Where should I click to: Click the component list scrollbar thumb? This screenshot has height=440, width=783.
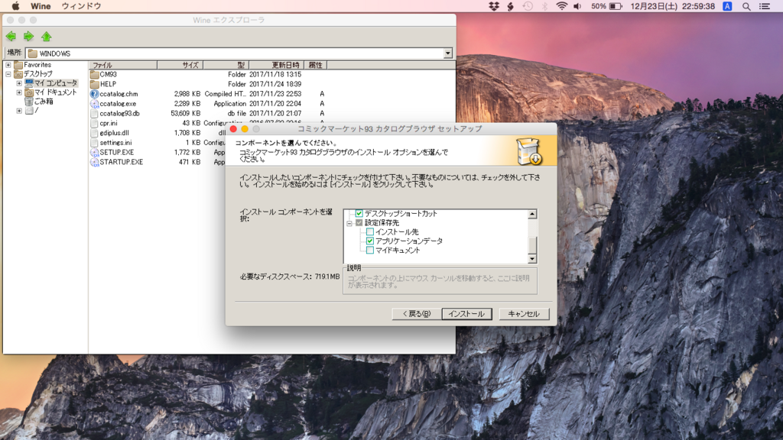coord(532,245)
